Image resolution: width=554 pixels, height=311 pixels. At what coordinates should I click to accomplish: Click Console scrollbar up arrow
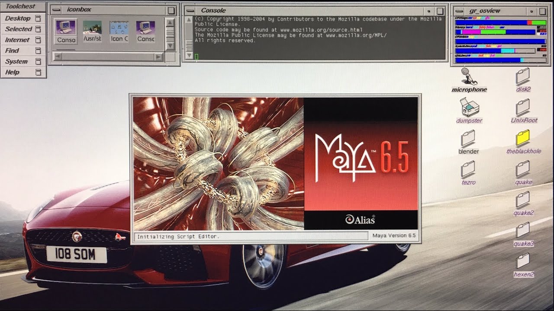[x=189, y=20]
